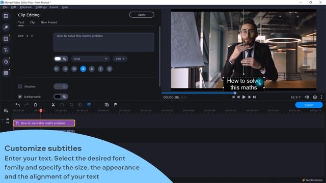Image resolution: width=326 pixels, height=183 pixels.
Task: Skip to the next clip
Action: [x=255, y=97]
